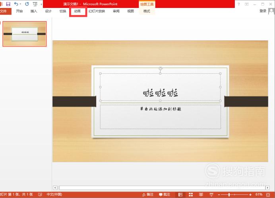Switch to the 审阅 Review tab
Image resolution: width=275 pixels, height=198 pixels.
[x=116, y=11]
